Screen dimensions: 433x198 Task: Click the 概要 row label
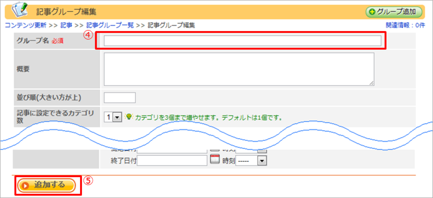coord(23,69)
